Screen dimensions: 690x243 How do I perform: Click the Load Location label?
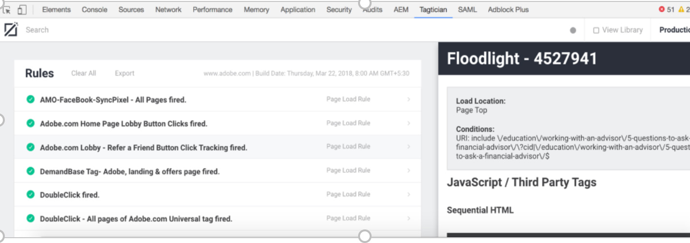480,101
